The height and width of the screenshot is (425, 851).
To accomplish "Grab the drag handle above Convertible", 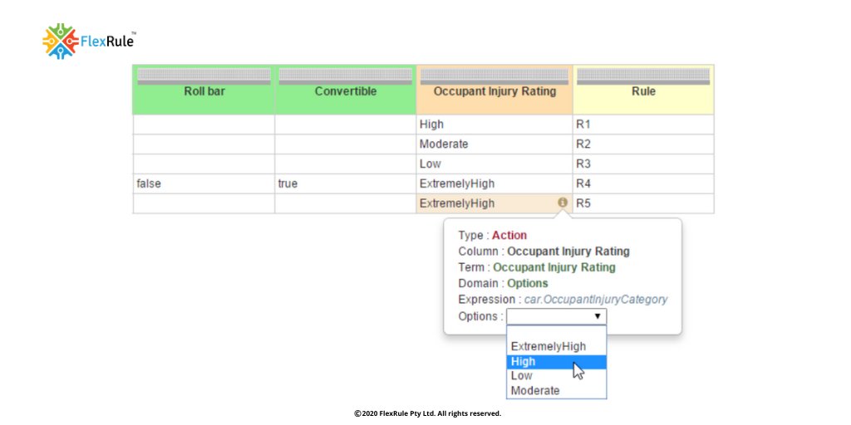I will [x=345, y=76].
